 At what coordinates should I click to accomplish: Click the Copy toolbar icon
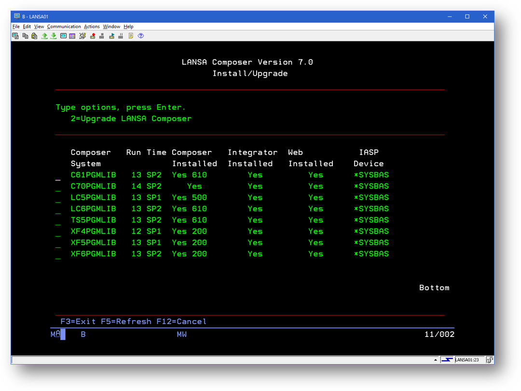point(25,36)
